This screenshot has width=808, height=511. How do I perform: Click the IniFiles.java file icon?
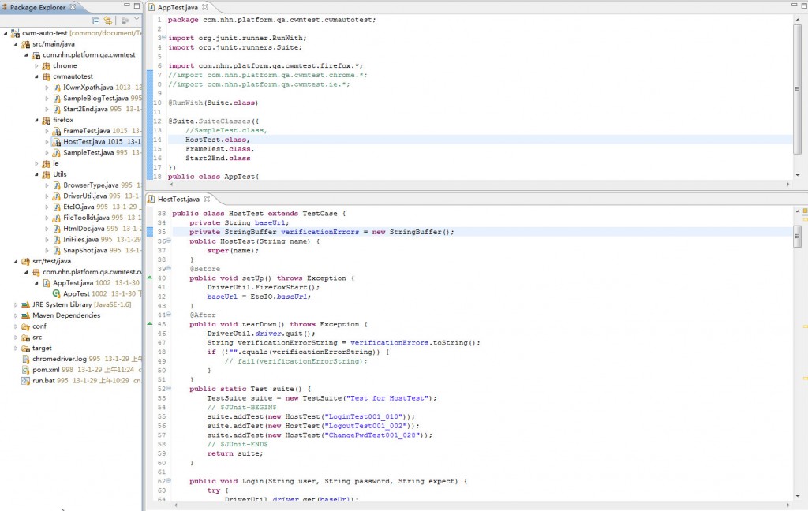pos(57,240)
